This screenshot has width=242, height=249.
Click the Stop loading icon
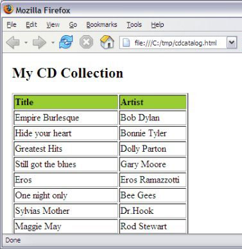86,42
